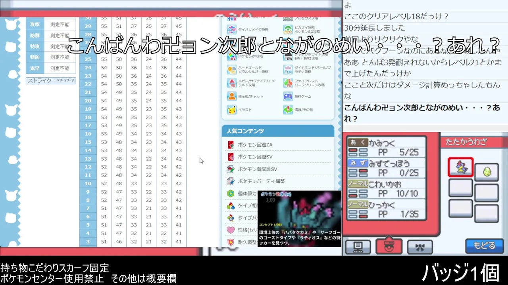Click the 攻撃 stat label
The height and width of the screenshot is (285, 508).
pyautogui.click(x=35, y=25)
